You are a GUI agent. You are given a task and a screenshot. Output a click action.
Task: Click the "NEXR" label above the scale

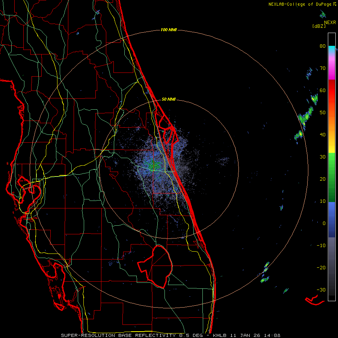pos(330,23)
